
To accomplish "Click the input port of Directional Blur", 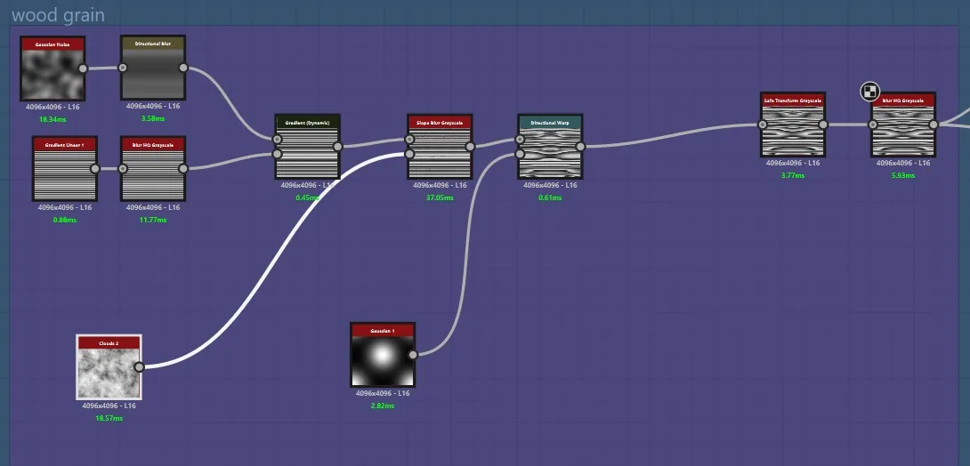I will coord(123,68).
